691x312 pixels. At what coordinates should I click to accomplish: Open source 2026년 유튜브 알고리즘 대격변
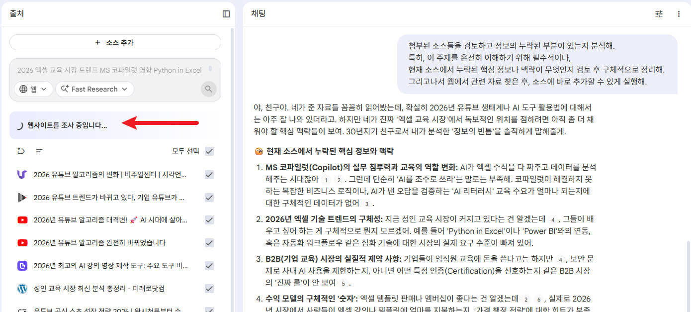click(110, 220)
